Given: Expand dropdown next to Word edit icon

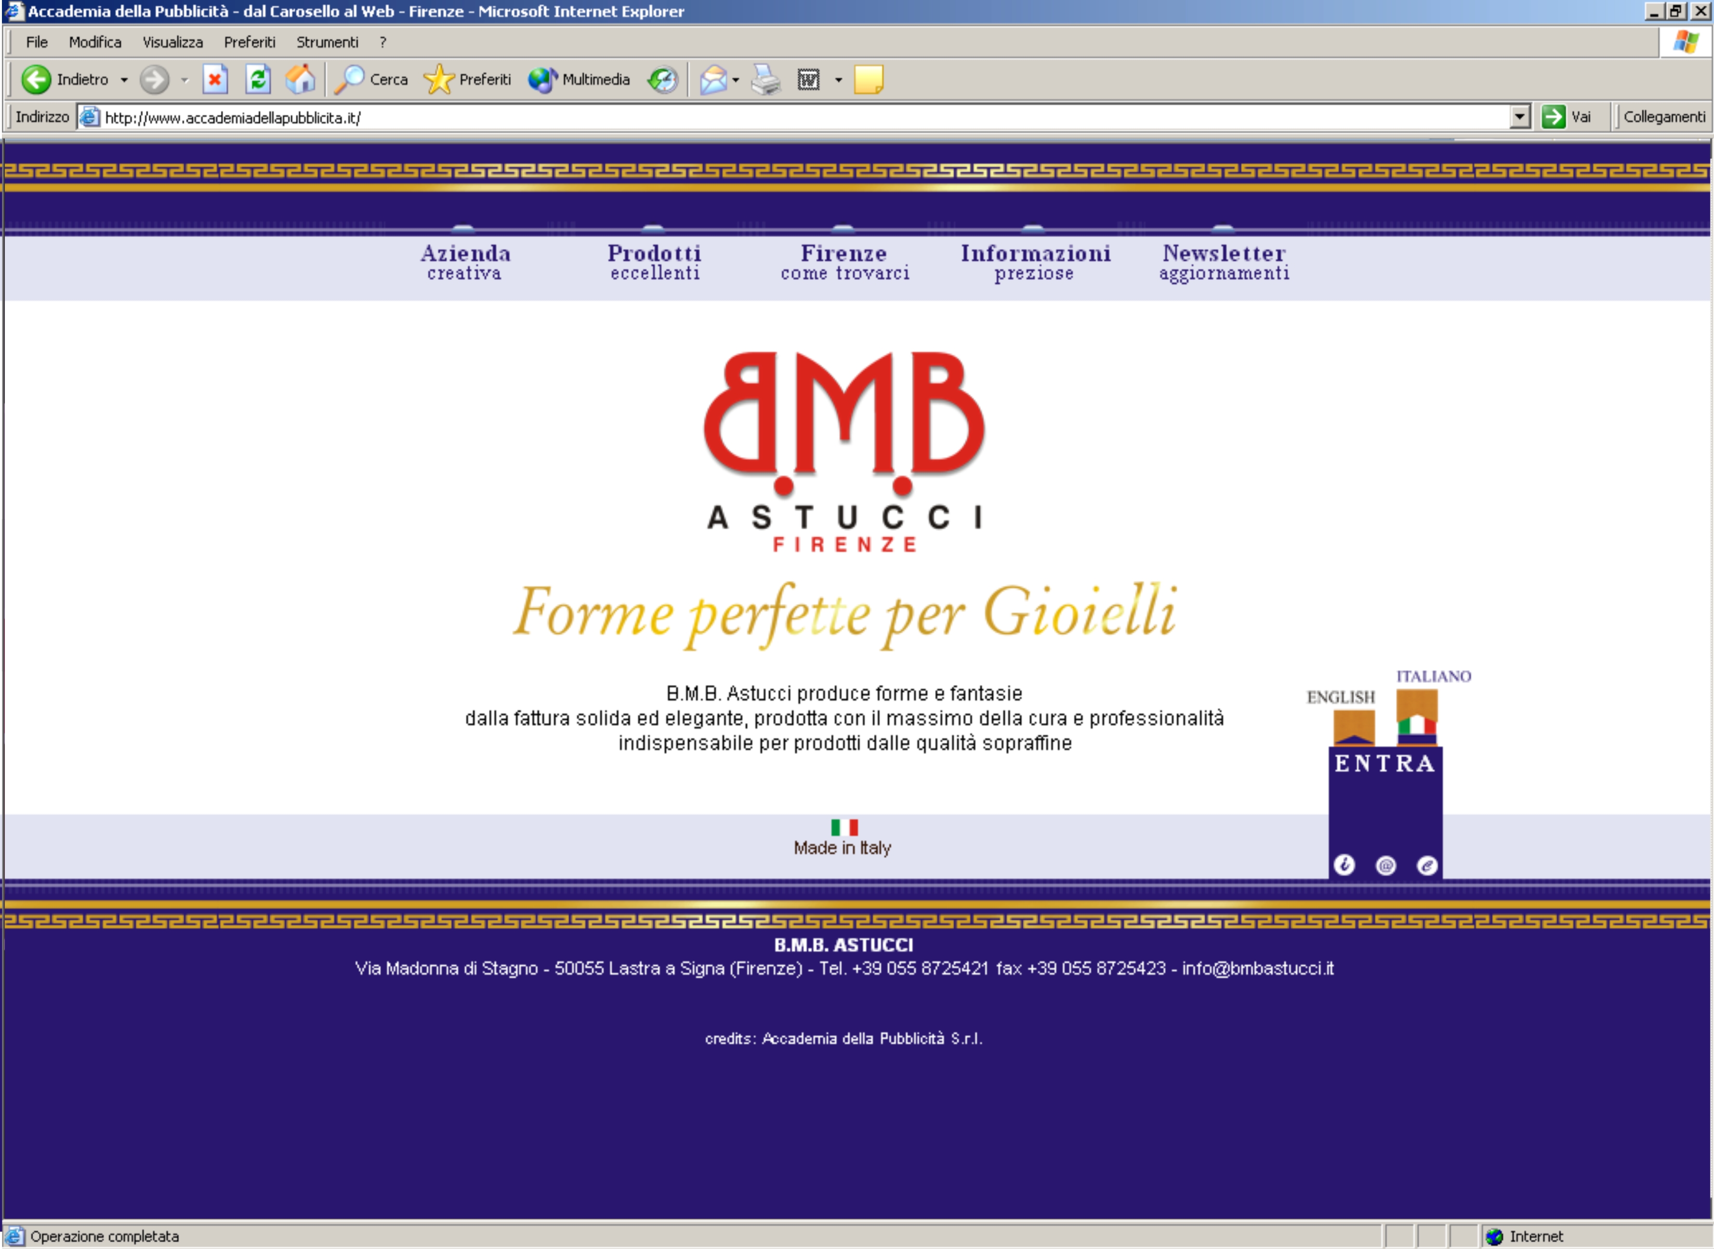Looking at the screenshot, I should pyautogui.click(x=838, y=79).
